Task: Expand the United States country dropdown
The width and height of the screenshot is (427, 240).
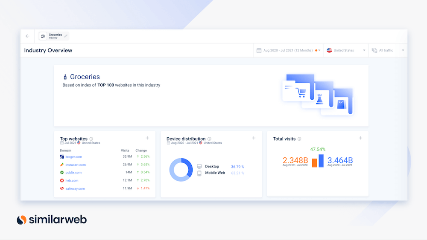Action: point(346,50)
